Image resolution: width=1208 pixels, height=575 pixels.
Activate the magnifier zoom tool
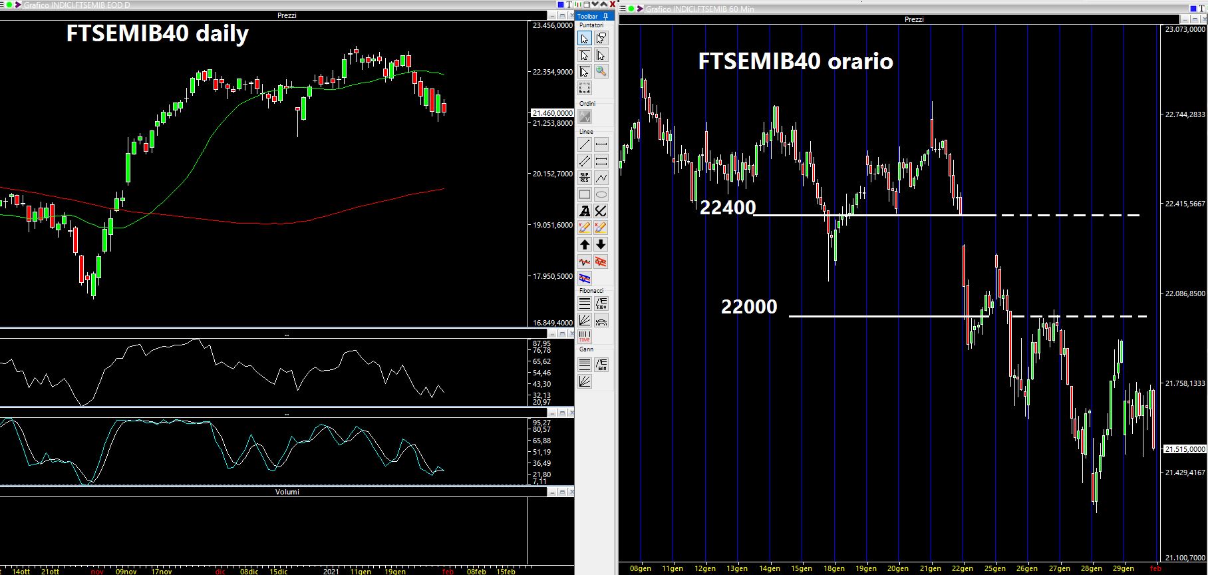pos(601,71)
